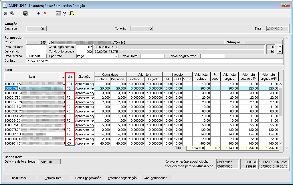Click the first arrow icon in the toolbar
This screenshot has height=185, width=293.
[x=6, y=13]
